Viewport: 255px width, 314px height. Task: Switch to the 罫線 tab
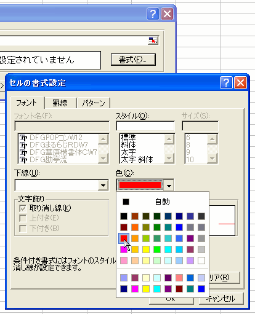(60, 103)
